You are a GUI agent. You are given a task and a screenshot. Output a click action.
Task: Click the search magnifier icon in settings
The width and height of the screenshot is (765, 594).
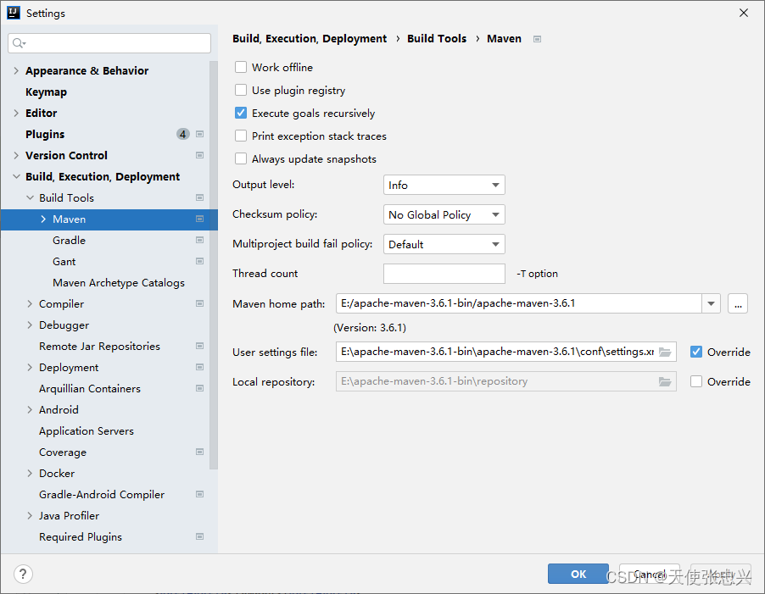[x=19, y=43]
